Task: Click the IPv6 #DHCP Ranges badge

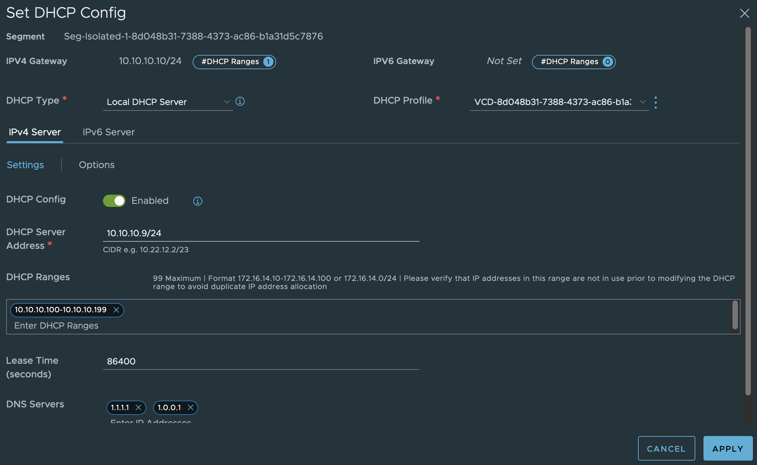Action: [x=574, y=62]
